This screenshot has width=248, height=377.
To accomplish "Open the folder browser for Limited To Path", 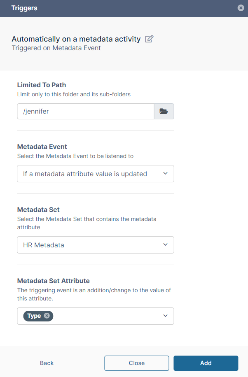I will (164, 111).
